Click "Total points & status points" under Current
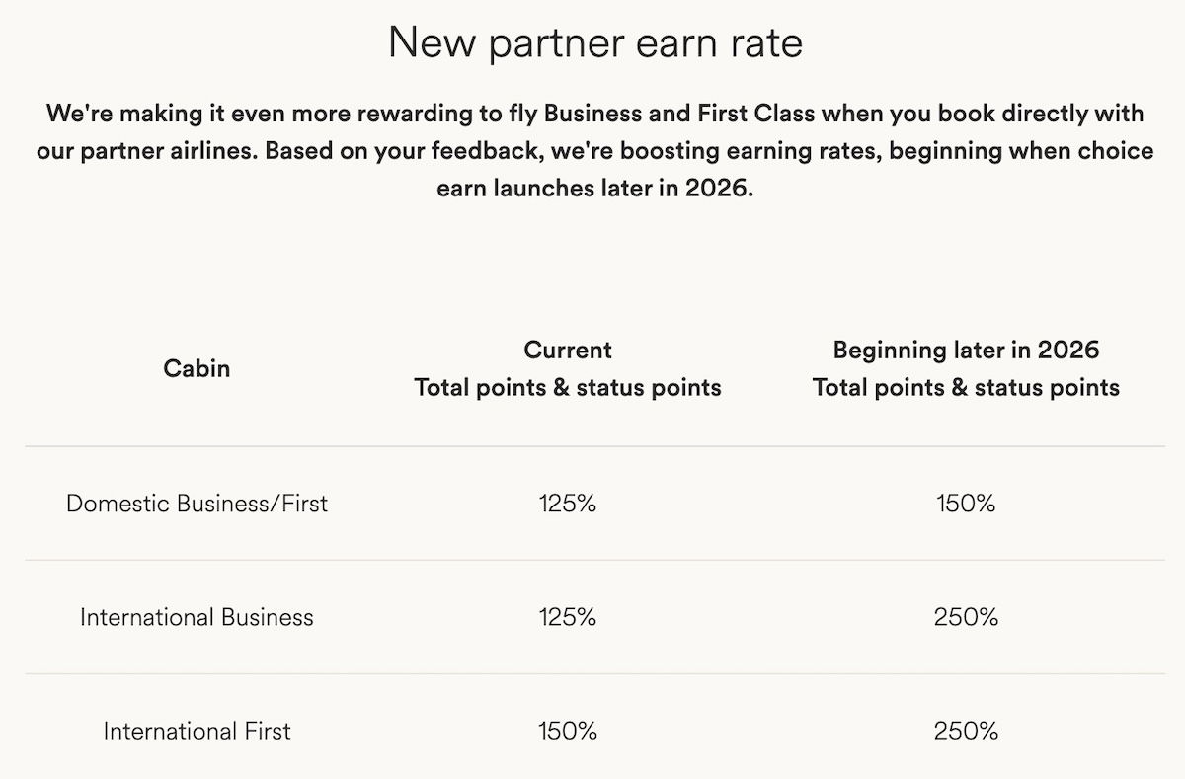This screenshot has height=779, width=1185. 568,387
